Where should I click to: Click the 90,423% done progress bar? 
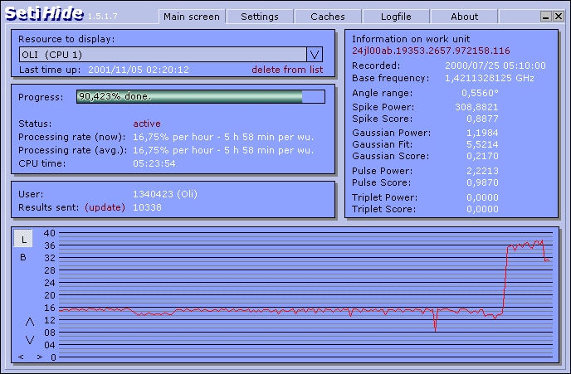click(x=201, y=97)
